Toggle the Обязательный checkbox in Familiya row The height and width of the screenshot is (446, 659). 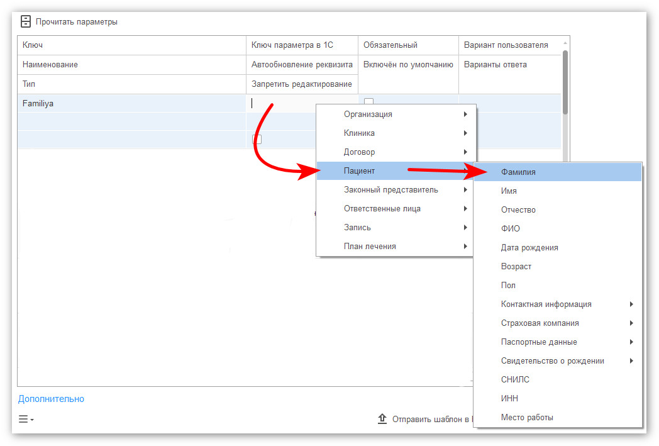[368, 101]
